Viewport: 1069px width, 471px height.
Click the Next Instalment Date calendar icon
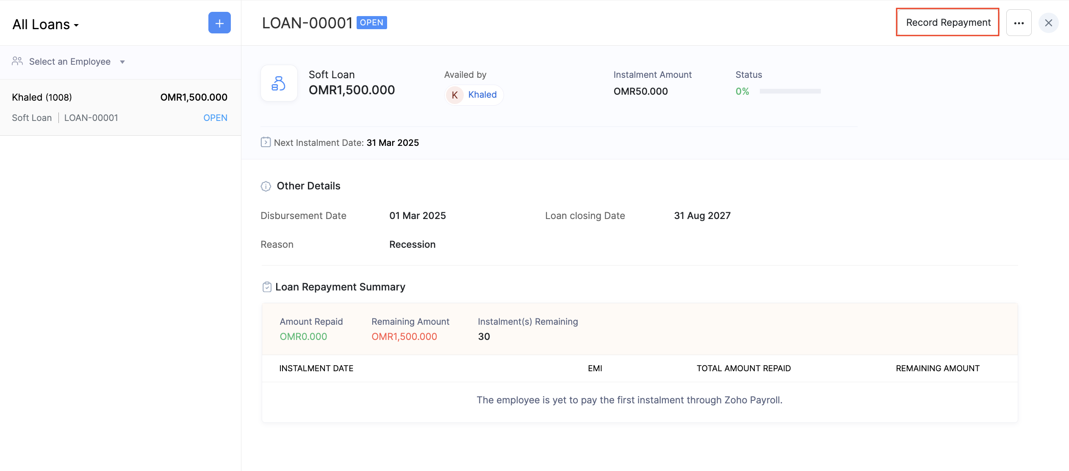[266, 142]
